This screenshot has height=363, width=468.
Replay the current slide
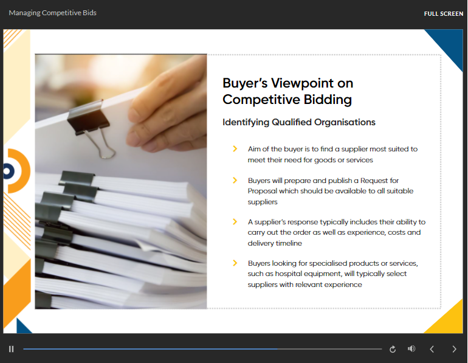(x=393, y=349)
